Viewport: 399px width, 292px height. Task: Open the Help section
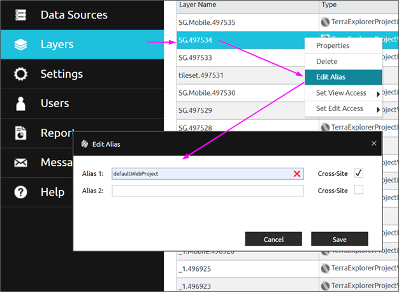pos(37,192)
